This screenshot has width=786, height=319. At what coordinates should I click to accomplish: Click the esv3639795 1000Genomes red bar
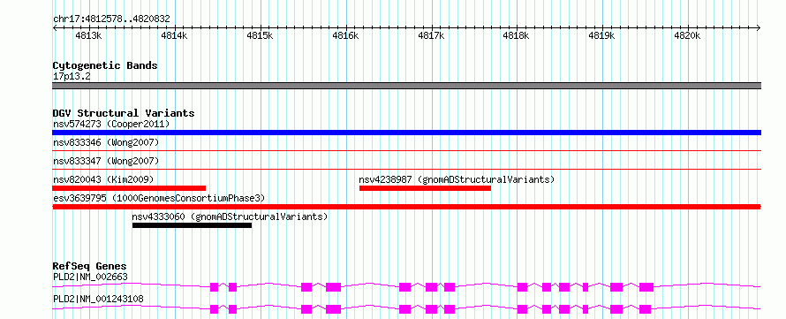click(x=406, y=207)
